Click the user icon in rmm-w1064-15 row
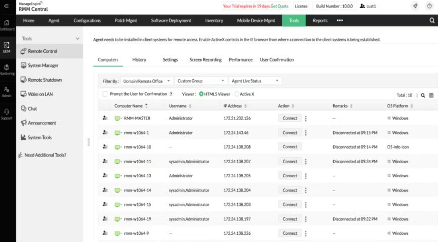This screenshot has height=242, width=438. click(x=105, y=205)
